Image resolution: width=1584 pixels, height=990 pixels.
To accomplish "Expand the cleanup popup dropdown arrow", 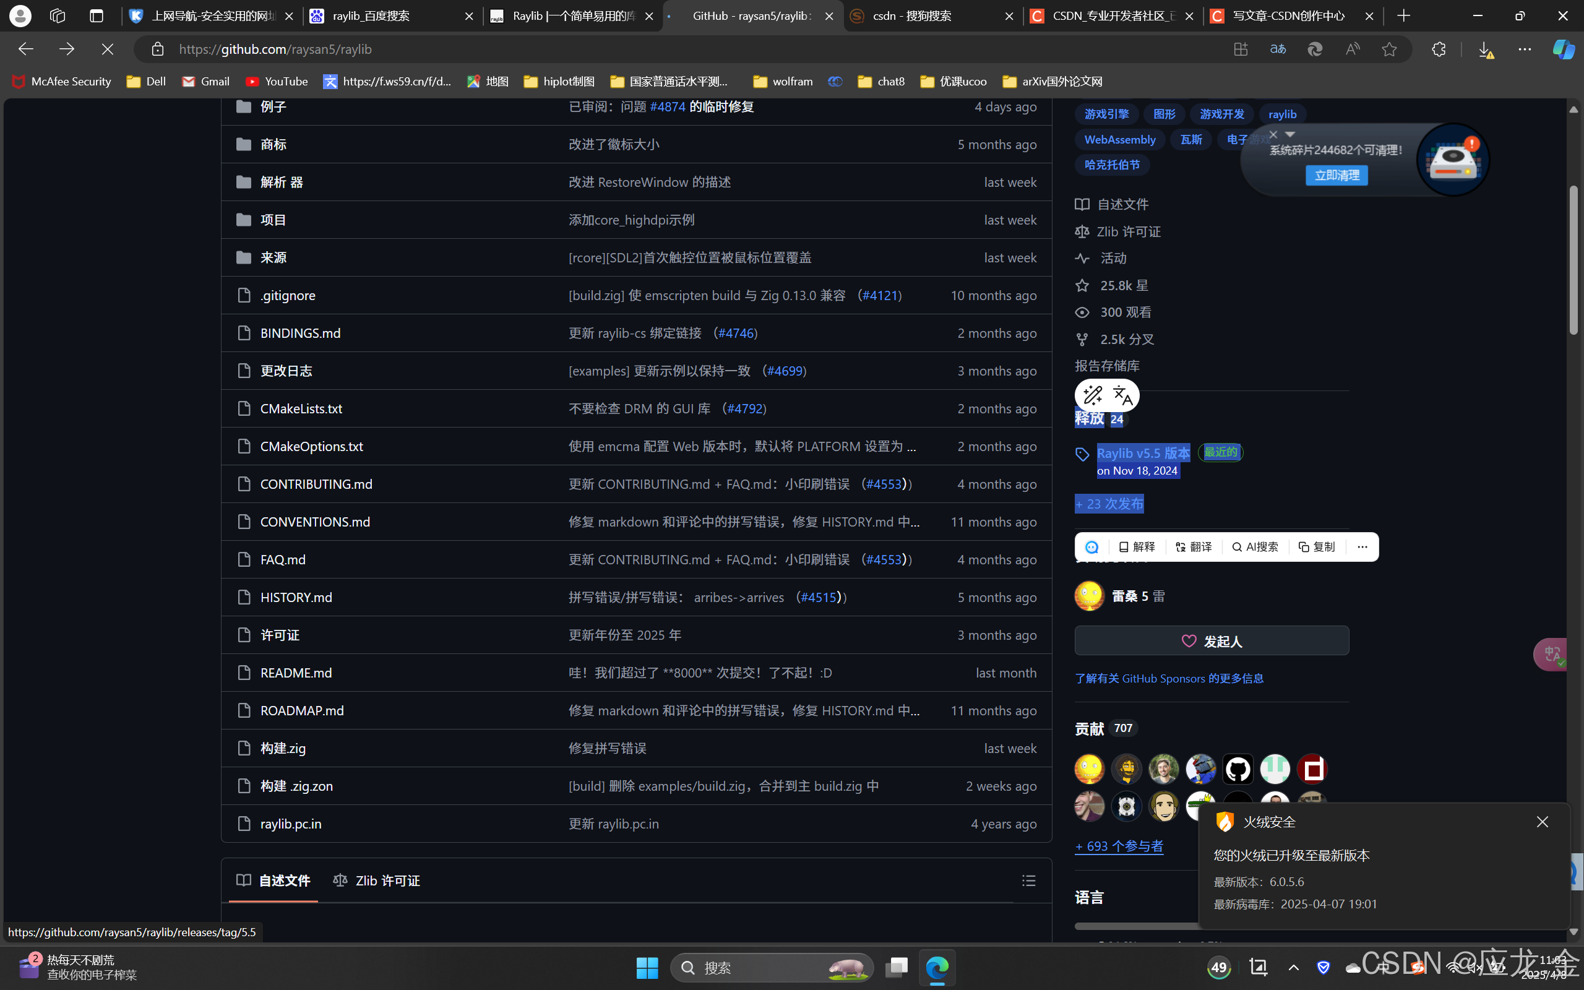I will tap(1290, 134).
